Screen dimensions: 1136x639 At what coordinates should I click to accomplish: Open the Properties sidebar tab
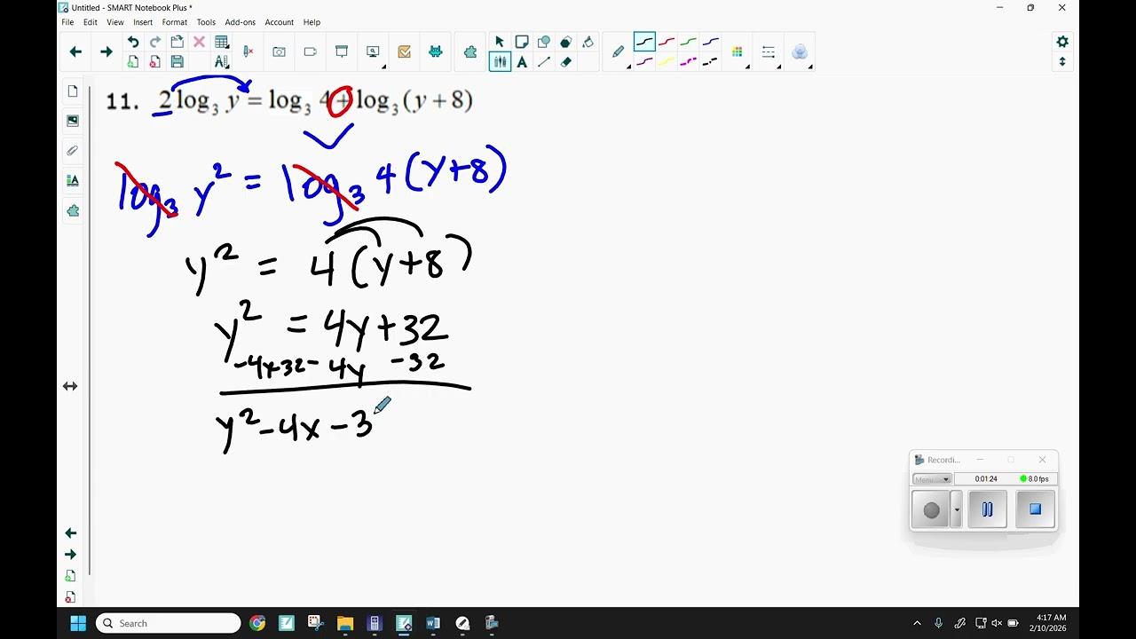click(73, 180)
